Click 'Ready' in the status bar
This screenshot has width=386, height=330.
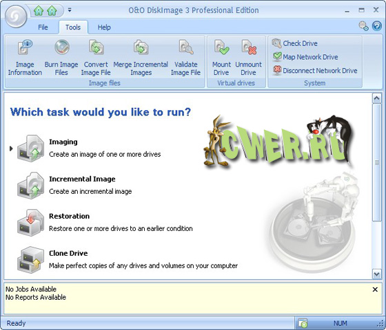click(x=16, y=323)
